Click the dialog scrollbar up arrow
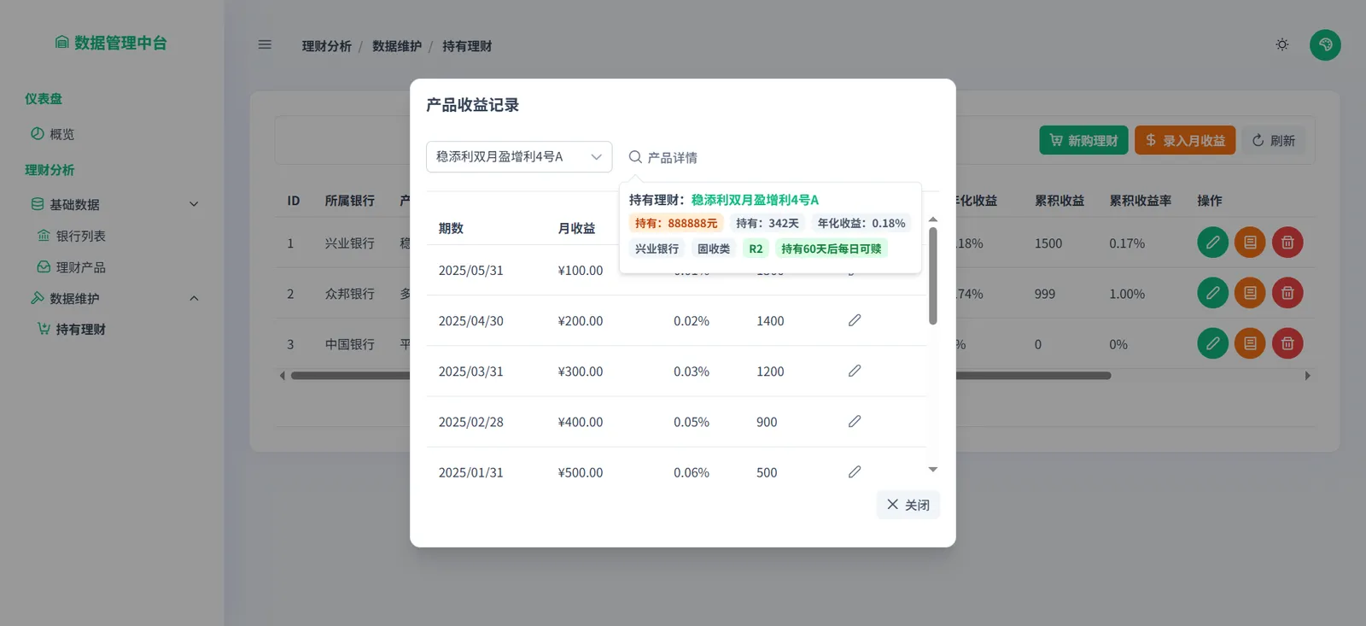The image size is (1366, 626). 933,219
